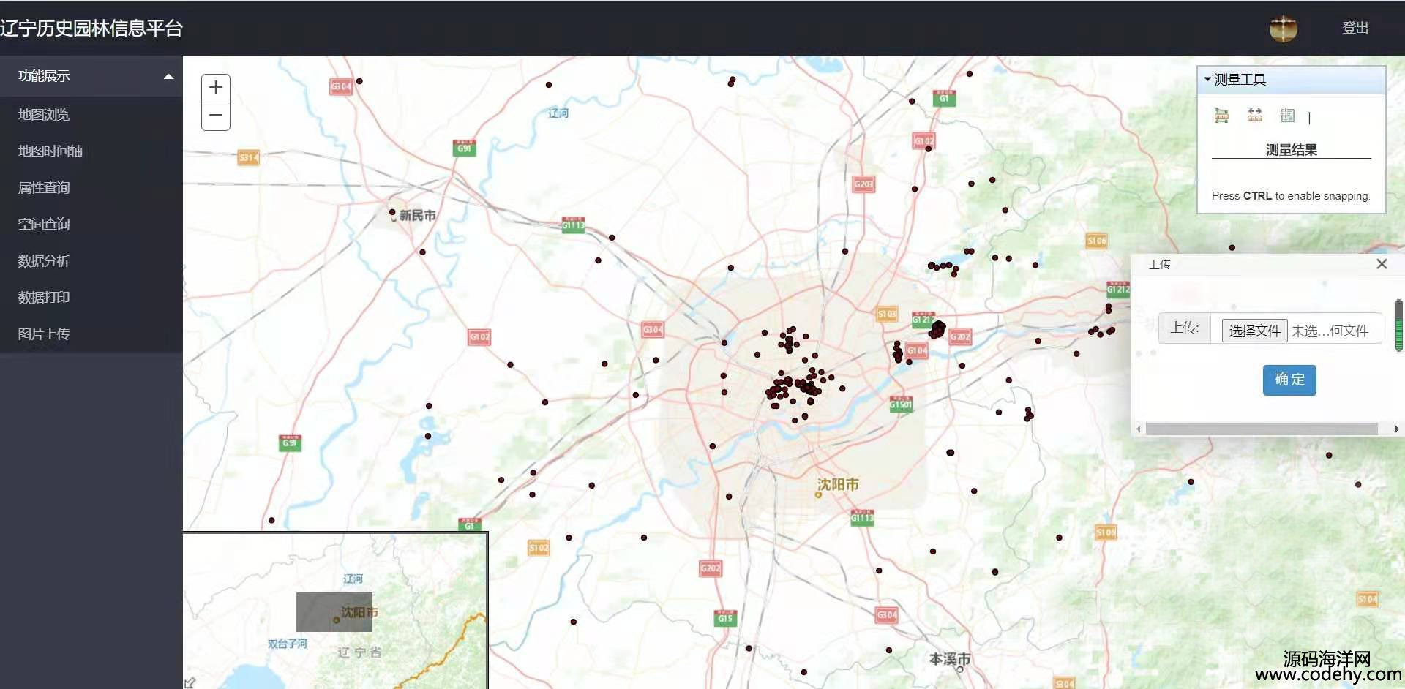Screen dimensions: 1405x689
Task: Click the 测量结果 heading
Action: point(1292,150)
